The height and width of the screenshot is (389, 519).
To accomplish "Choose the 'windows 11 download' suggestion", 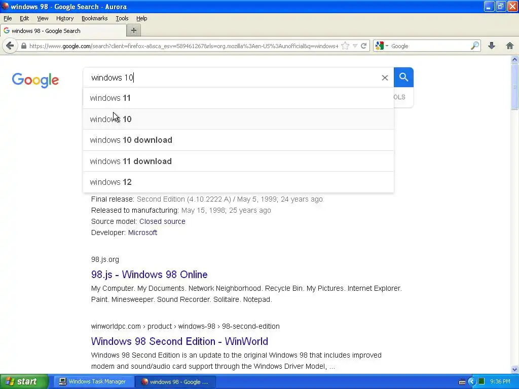I will click(238, 161).
